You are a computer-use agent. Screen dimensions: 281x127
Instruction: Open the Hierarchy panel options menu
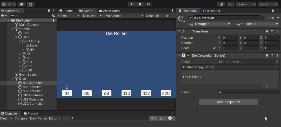tap(53, 11)
